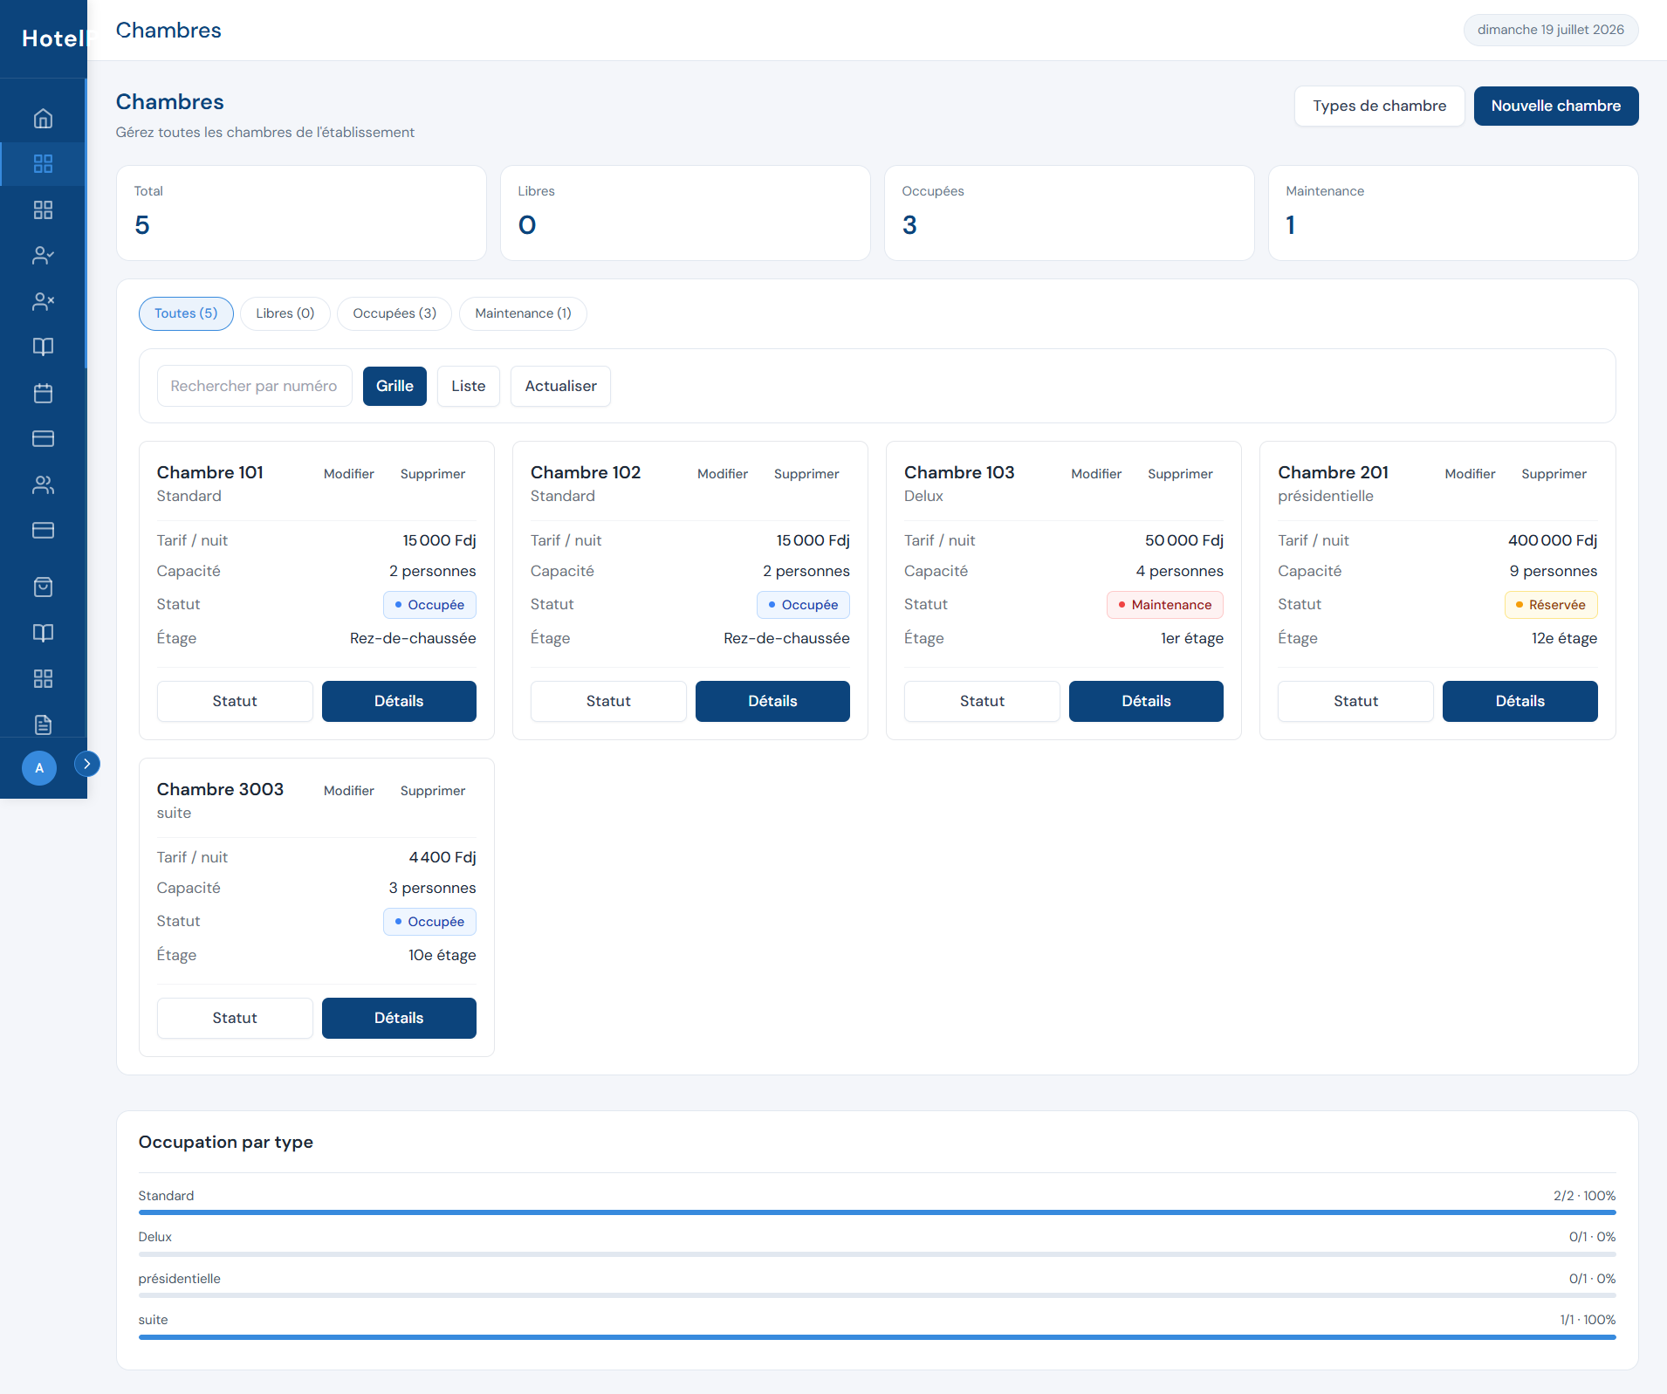1667x1394 pixels.
Task: Open the shopping bag icon in sidebar
Action: (43, 587)
